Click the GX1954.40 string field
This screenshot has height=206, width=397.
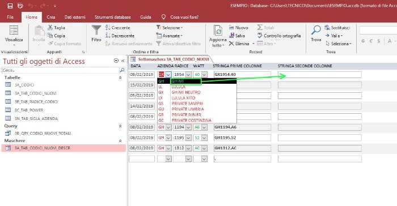coord(242,75)
